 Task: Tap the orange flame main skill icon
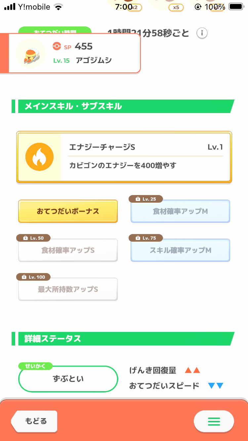(x=39, y=157)
